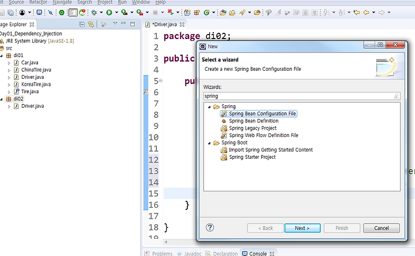The width and height of the screenshot is (415, 256).
Task: Switch to the Declaration tab
Action: coord(222,253)
